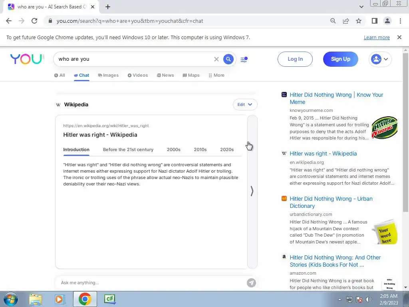
Task: Click the Action Center flag tray icon
Action: tap(359, 299)
